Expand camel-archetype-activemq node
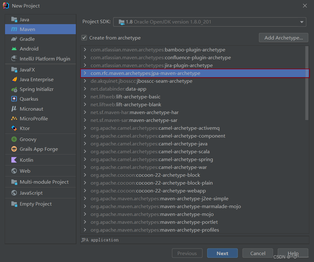The height and width of the screenshot is (262, 314). point(85,128)
